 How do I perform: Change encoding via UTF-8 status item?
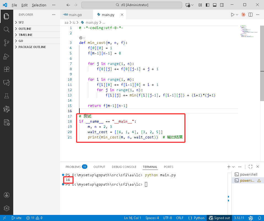tap(167, 218)
